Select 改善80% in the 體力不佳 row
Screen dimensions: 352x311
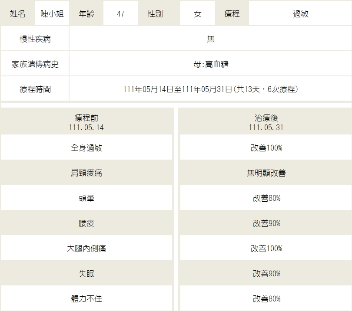[266, 298]
